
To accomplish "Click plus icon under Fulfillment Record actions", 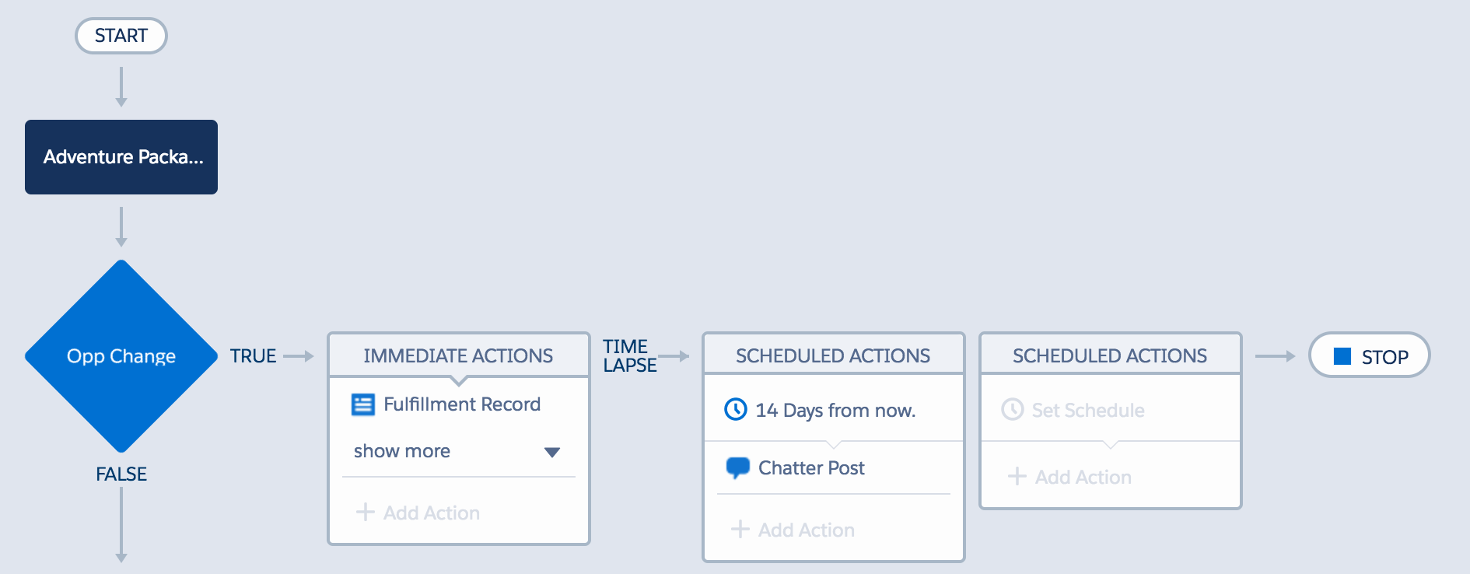I will pos(365,512).
